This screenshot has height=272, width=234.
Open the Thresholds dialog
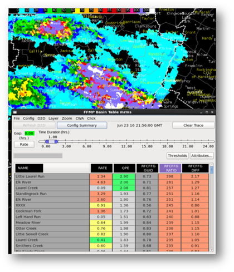pos(177,156)
